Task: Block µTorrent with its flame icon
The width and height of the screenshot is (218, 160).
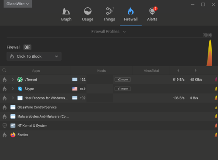Action: point(5,80)
